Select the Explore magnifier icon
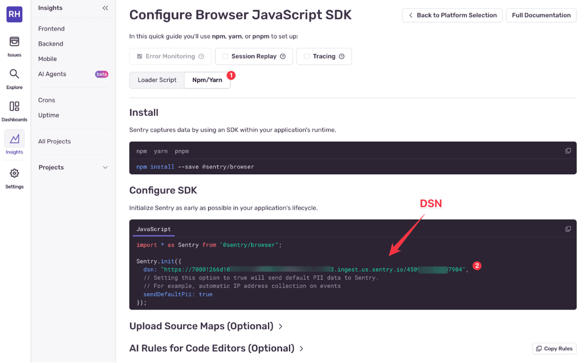586x363 pixels. 14,77
